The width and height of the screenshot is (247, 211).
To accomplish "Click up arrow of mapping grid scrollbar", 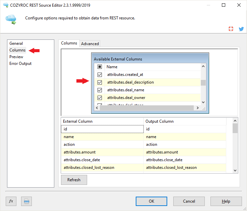I will [235, 121].
